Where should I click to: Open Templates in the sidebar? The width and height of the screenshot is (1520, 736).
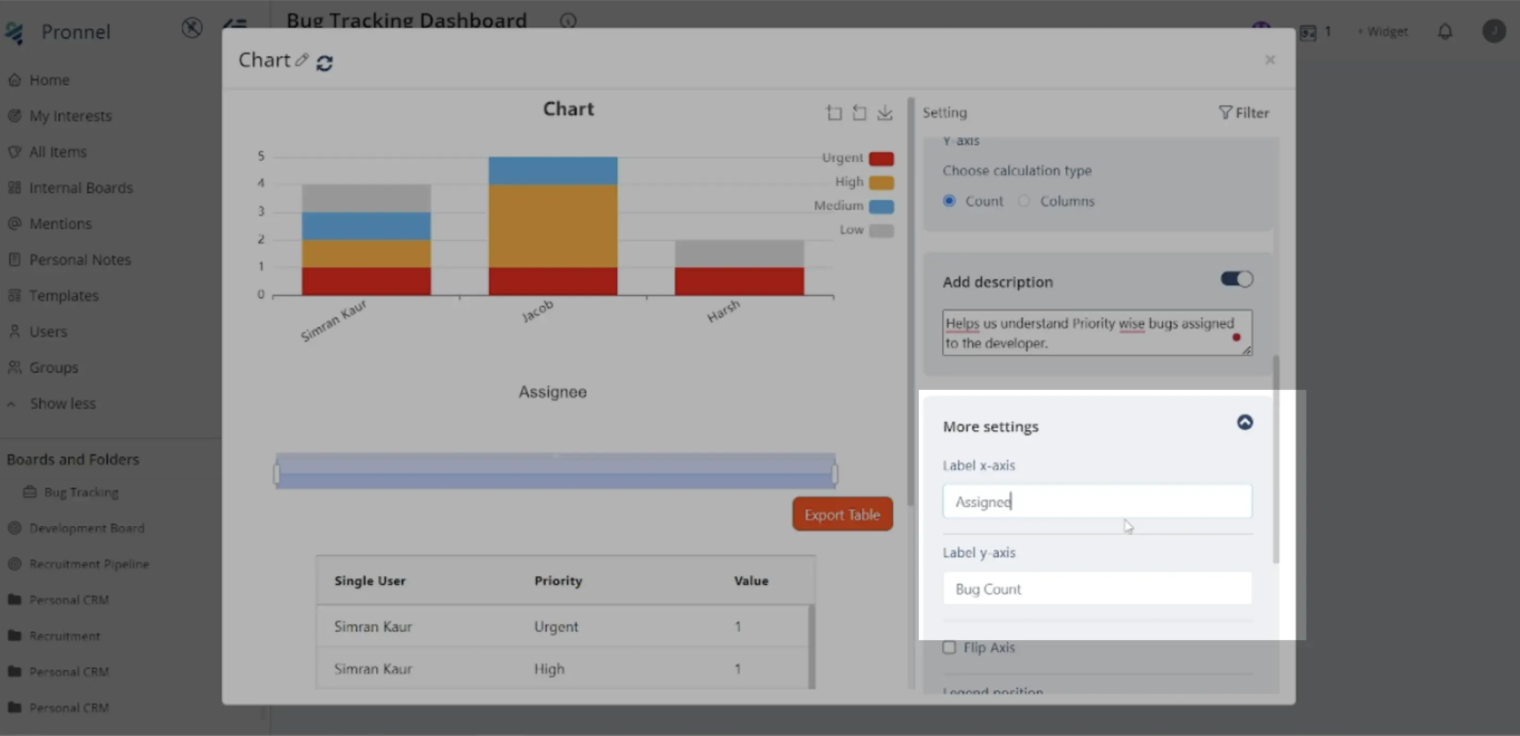coord(64,296)
